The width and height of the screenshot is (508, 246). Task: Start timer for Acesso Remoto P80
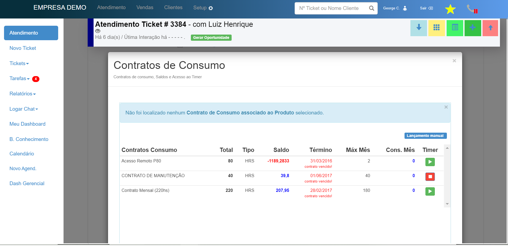430,162
